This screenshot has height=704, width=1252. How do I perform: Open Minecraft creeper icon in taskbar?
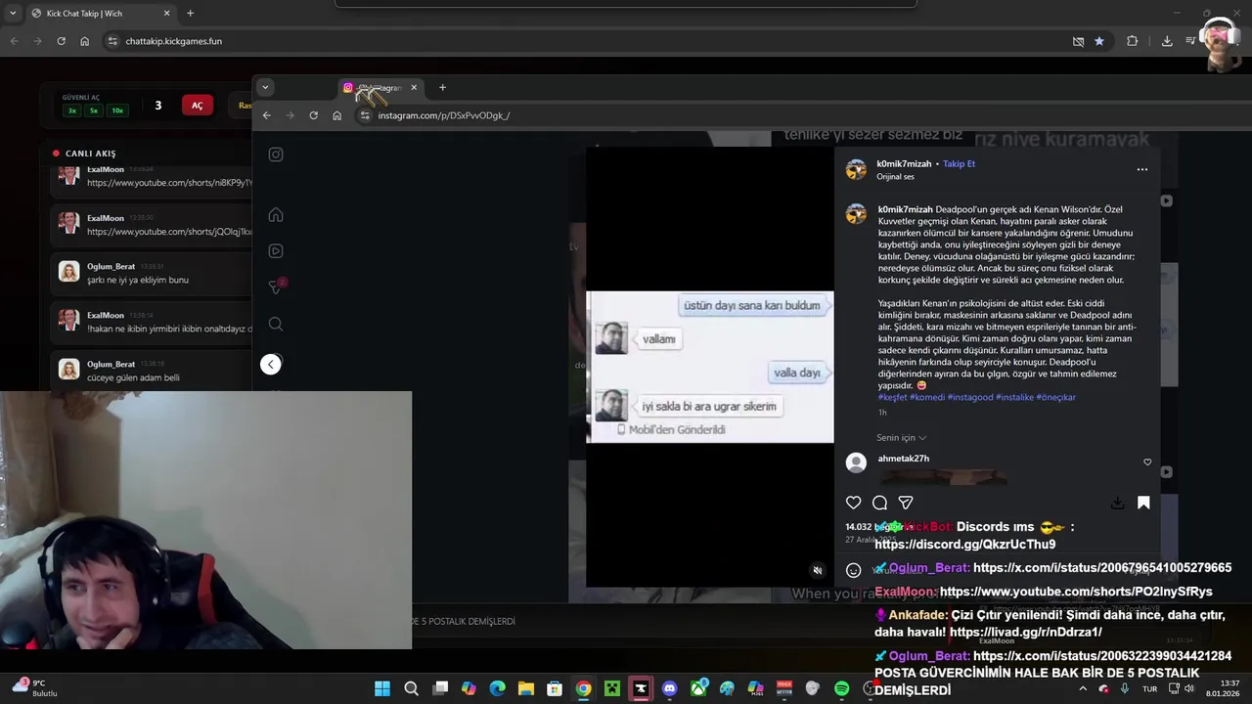coord(612,688)
